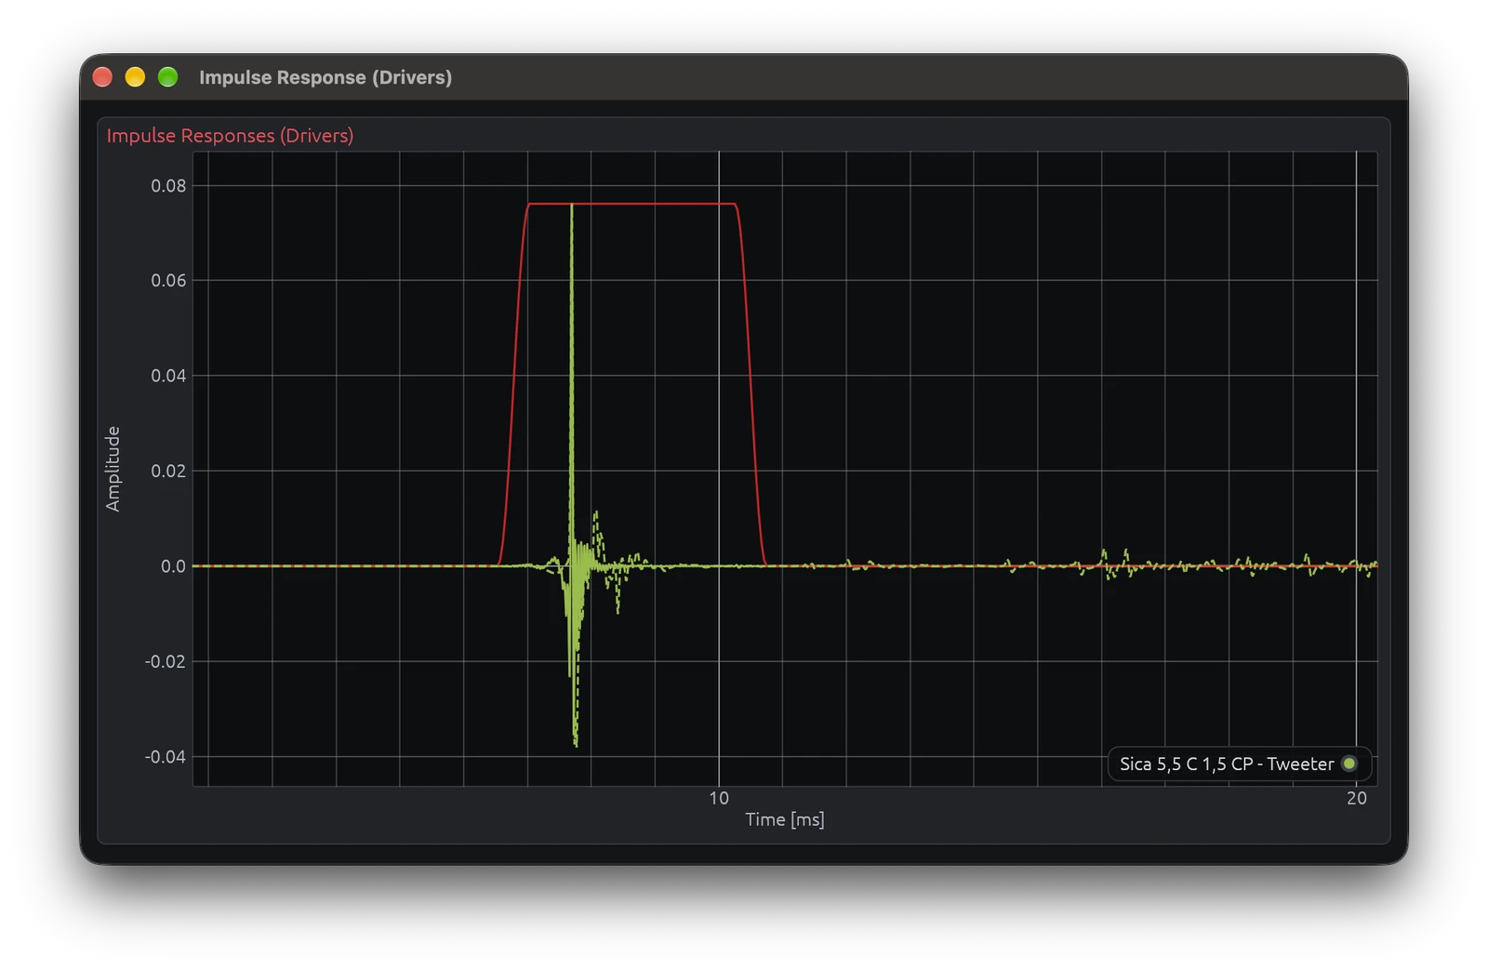Minimize the Impulse Response window
Viewport: 1488px width, 970px height.
pos(135,77)
